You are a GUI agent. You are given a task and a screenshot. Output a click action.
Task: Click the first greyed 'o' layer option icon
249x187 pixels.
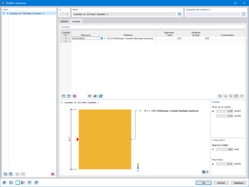pos(225,96)
